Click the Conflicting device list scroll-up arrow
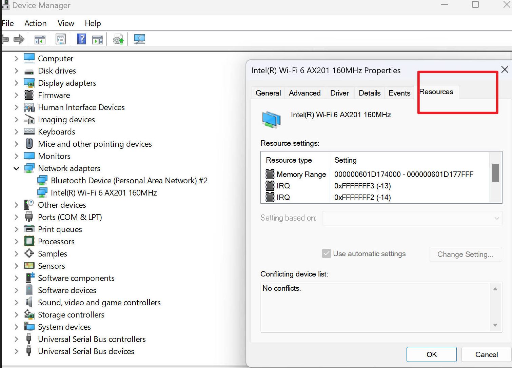The height and width of the screenshot is (368, 512). pyautogui.click(x=495, y=289)
